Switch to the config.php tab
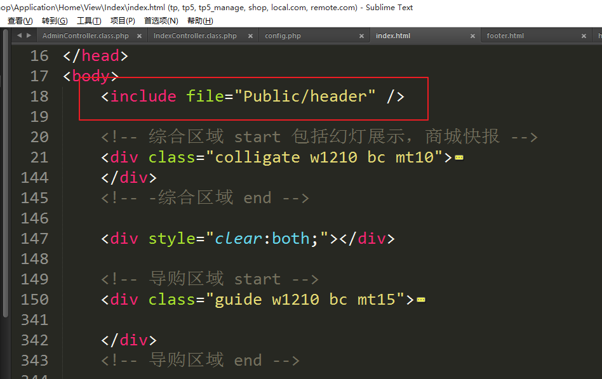 tap(283, 36)
